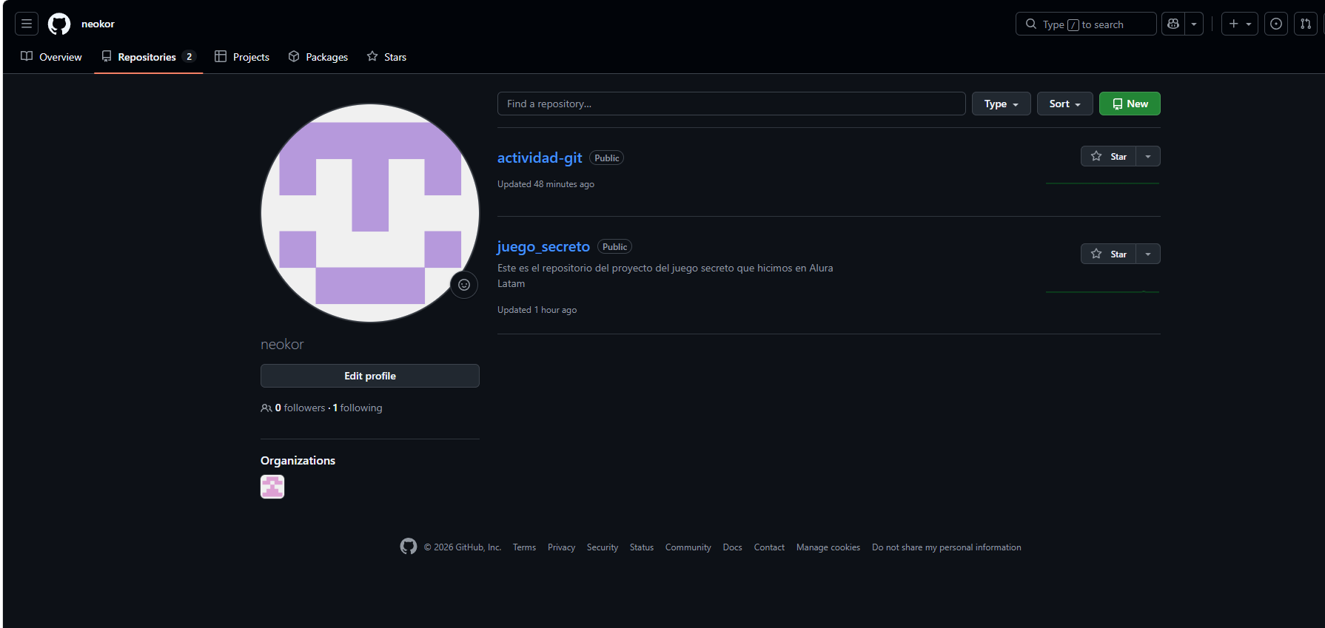Viewport: 1325px width, 628px height.
Task: Open the create new plus menu
Action: coord(1240,24)
